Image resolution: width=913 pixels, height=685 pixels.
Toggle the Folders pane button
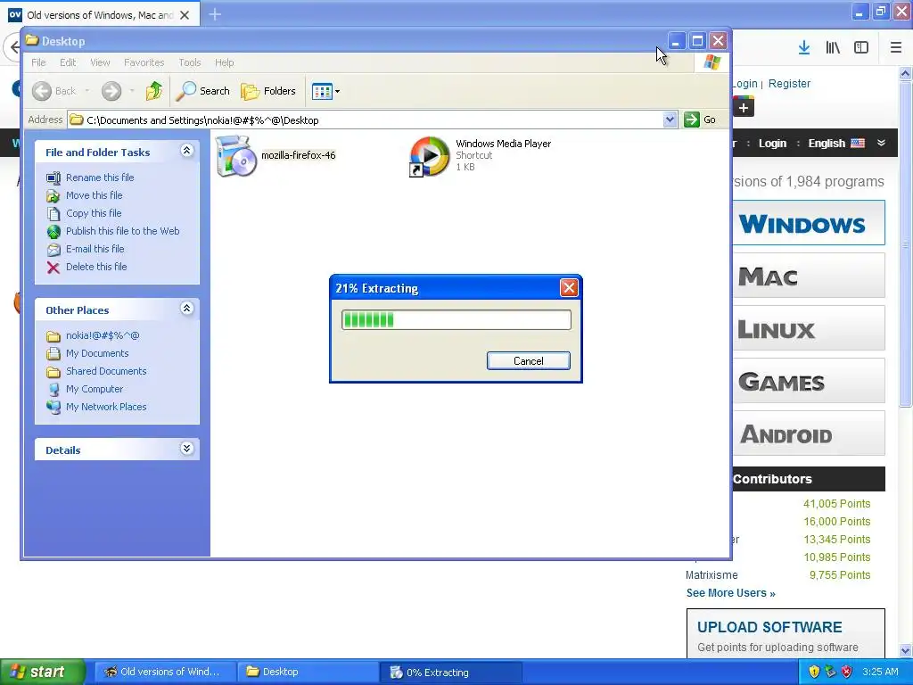pyautogui.click(x=268, y=91)
